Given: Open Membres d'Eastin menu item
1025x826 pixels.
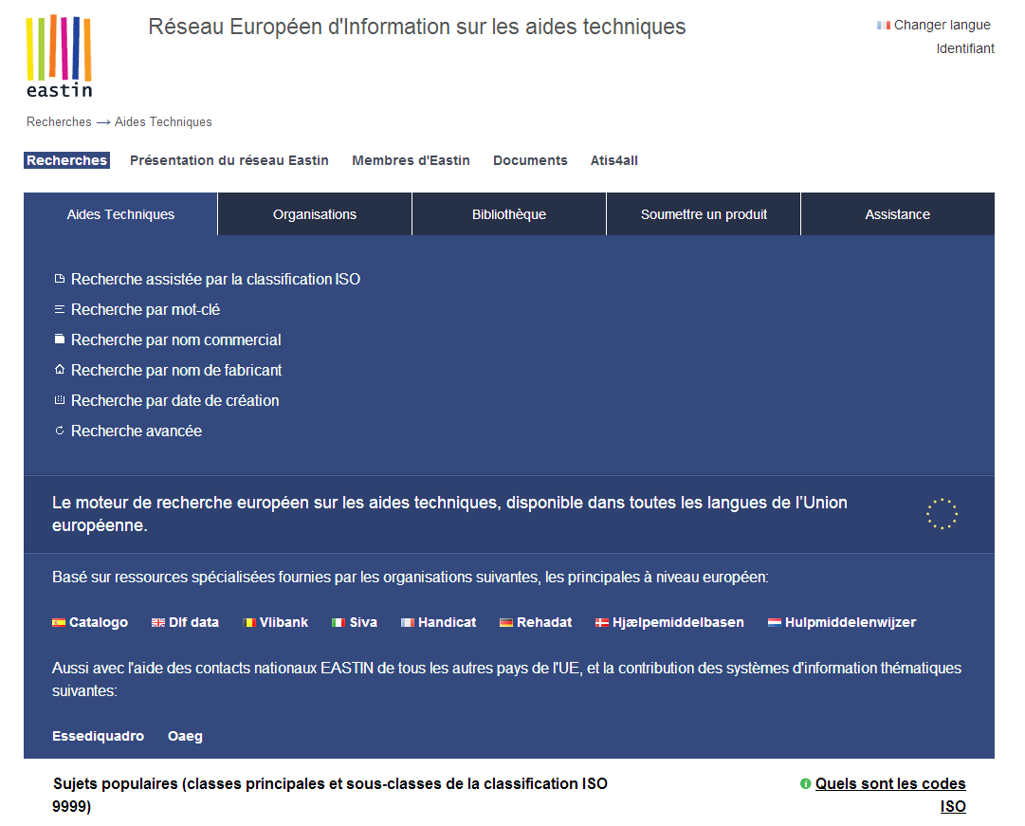Looking at the screenshot, I should [x=411, y=160].
